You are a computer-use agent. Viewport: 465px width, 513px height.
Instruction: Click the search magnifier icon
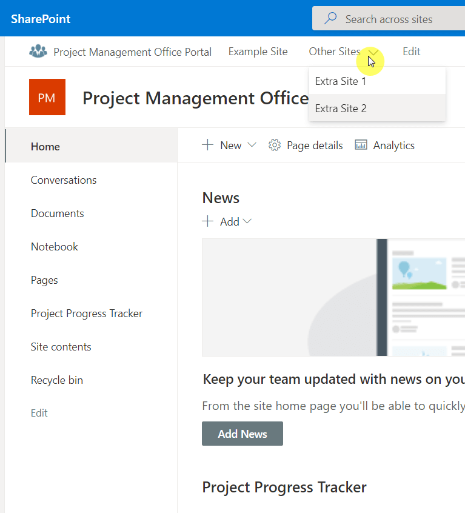[x=330, y=18]
